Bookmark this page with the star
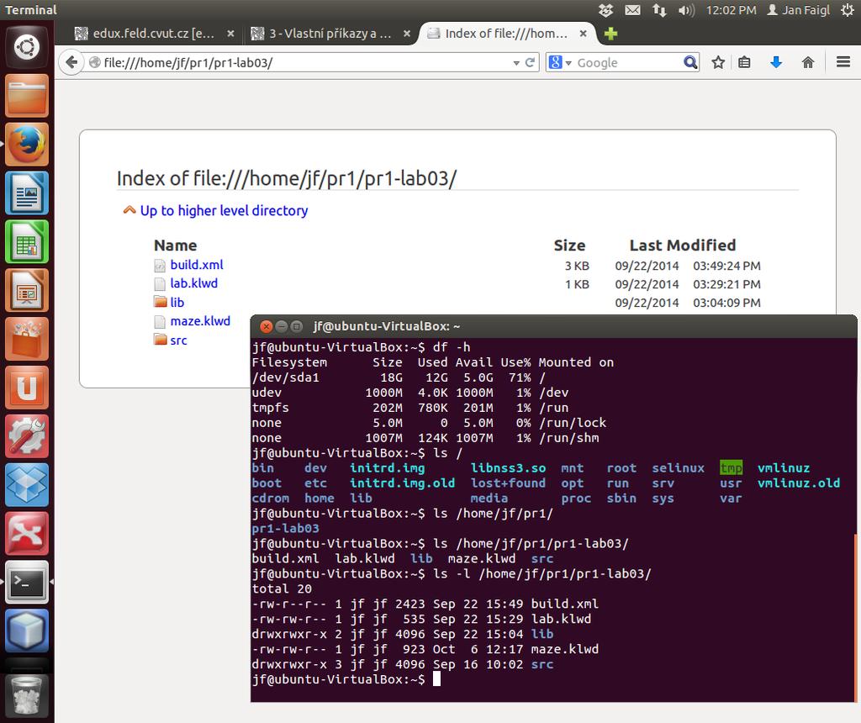 (x=718, y=62)
